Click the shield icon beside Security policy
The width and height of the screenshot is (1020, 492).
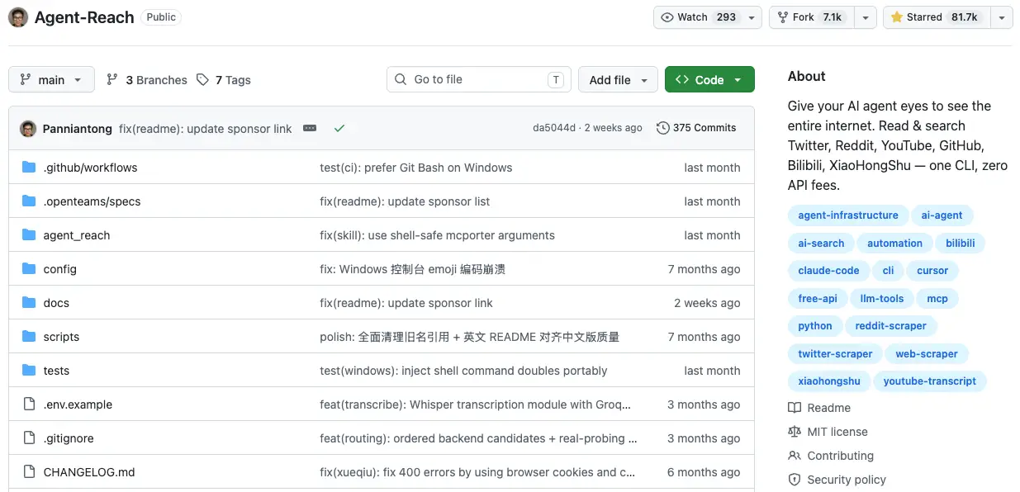point(795,480)
